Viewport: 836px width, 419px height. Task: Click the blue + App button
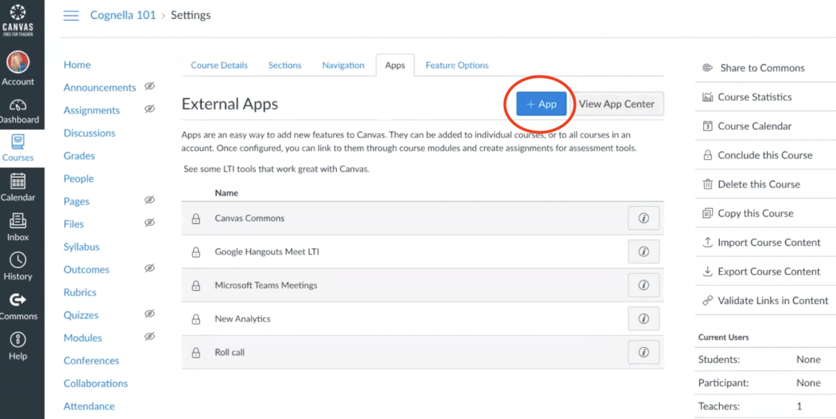pyautogui.click(x=542, y=104)
